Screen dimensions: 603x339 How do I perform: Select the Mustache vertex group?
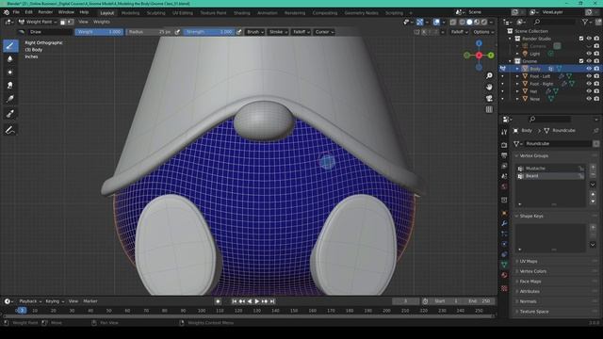[x=551, y=169]
